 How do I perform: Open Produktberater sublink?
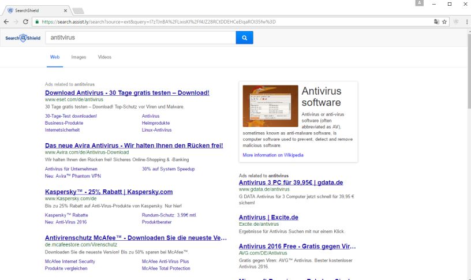(157, 222)
